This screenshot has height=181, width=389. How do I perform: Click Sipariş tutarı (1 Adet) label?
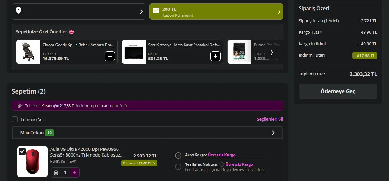pos(319,21)
